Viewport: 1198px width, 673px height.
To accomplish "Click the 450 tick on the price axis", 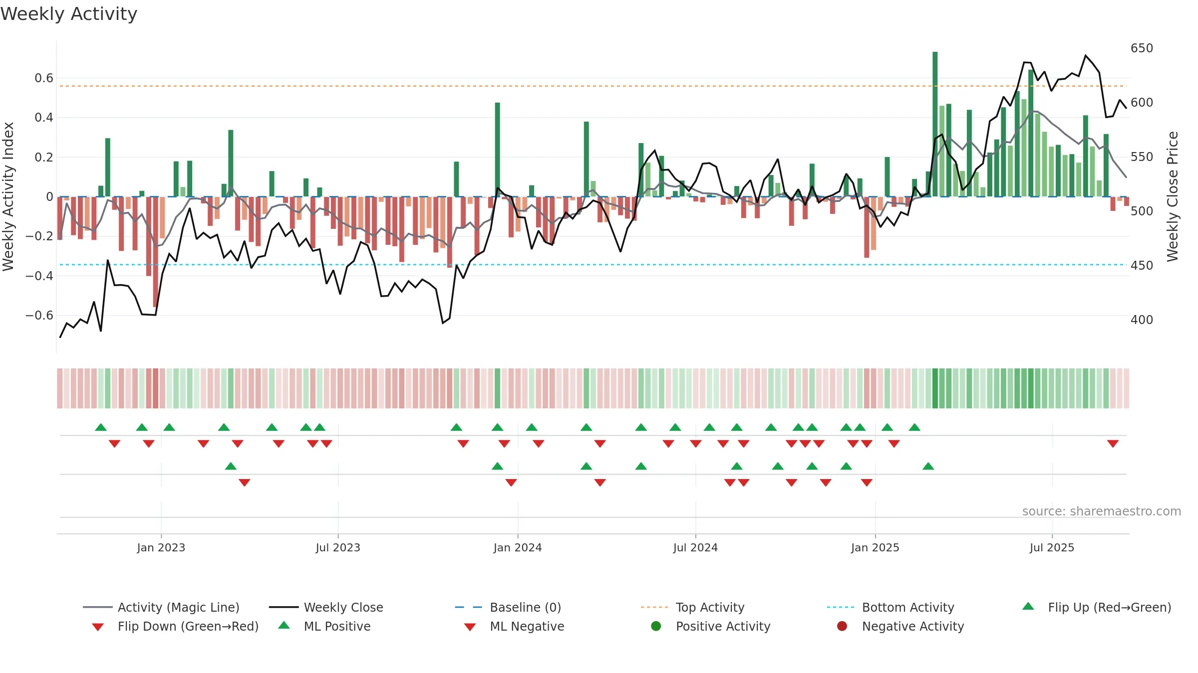I will (1142, 266).
